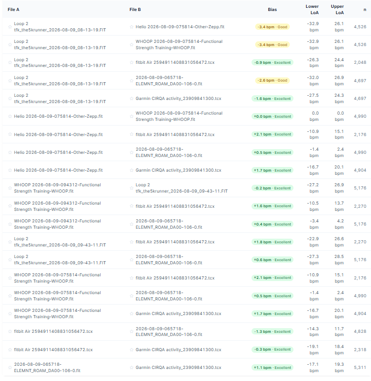Image resolution: width=371 pixels, height=381 pixels.
Task: Star fitbit Air File B in the +1.6 bpm row
Action: click(x=132, y=206)
